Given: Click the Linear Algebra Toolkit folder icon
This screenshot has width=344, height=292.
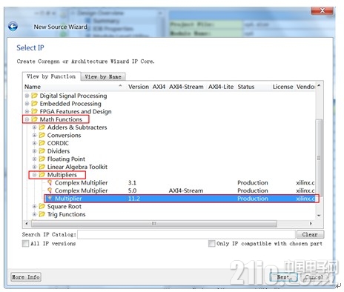Looking at the screenshot, I should 42,167.
